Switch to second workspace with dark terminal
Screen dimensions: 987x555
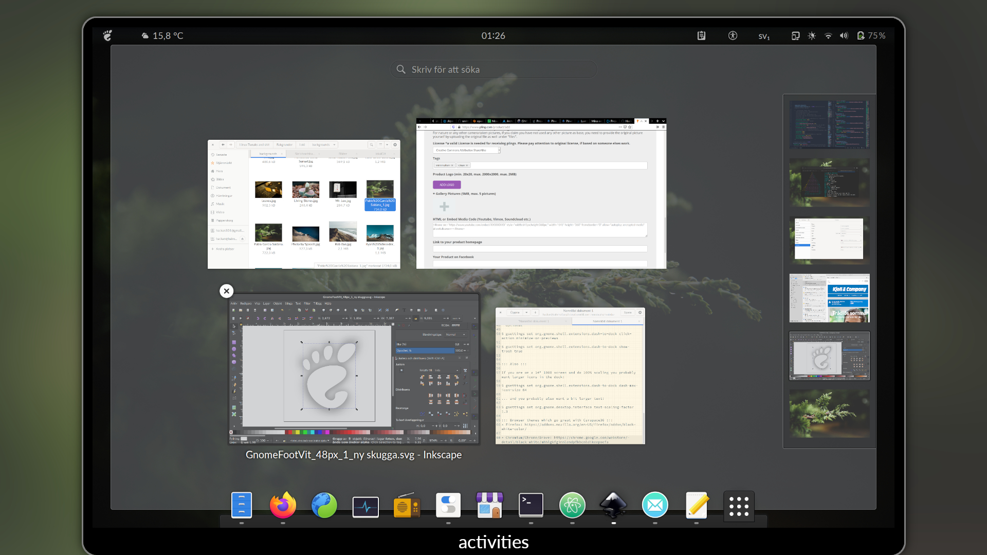click(x=830, y=182)
